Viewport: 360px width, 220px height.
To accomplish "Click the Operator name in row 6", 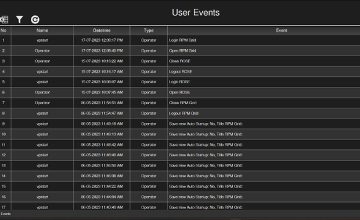I will coord(42,93).
